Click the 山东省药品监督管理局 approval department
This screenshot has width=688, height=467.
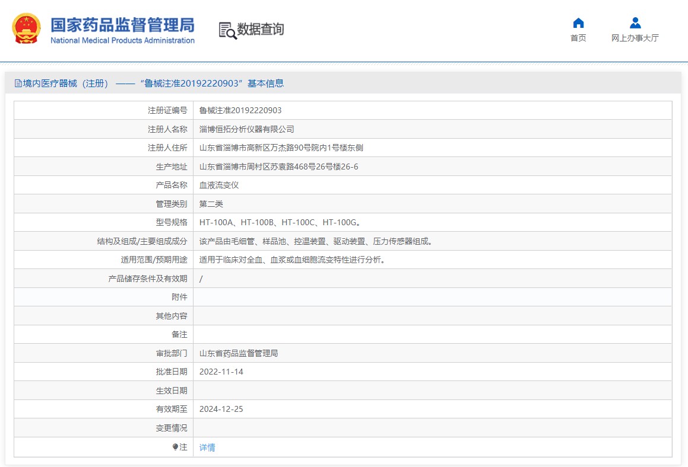click(239, 353)
